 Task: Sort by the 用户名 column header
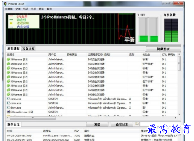click(x=56, y=55)
